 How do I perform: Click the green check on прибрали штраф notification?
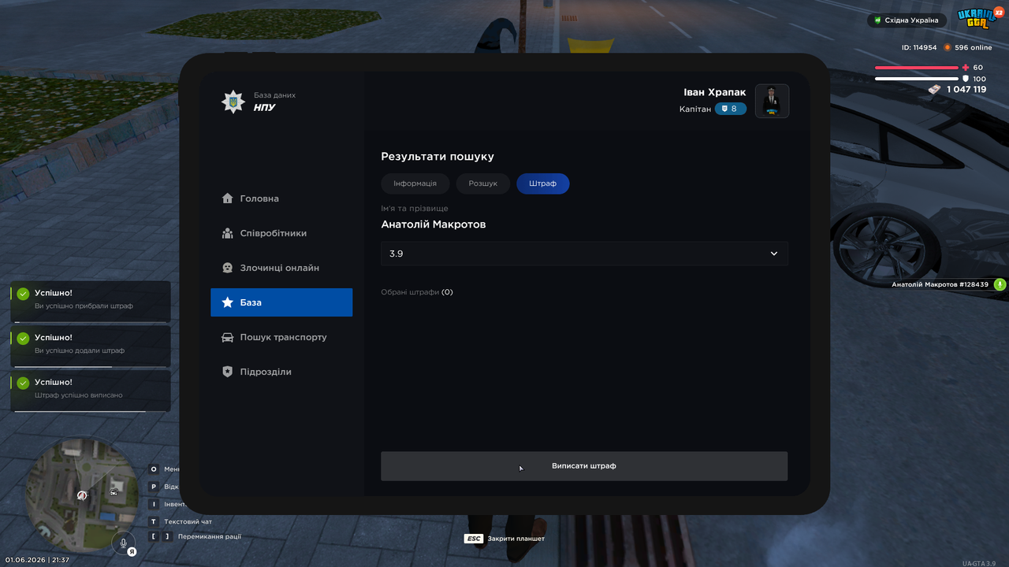coord(23,294)
